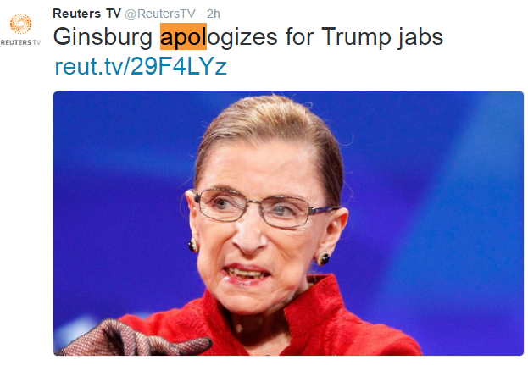This screenshot has width=528, height=365.
Task: Click the unhighlighted 'ogizes' part of the headline
Action: click(242, 37)
